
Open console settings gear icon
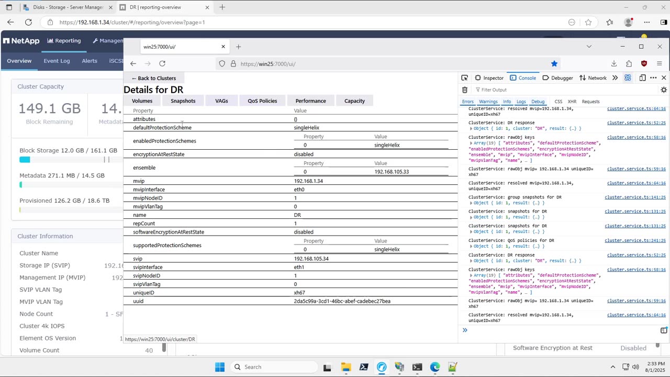click(x=664, y=90)
